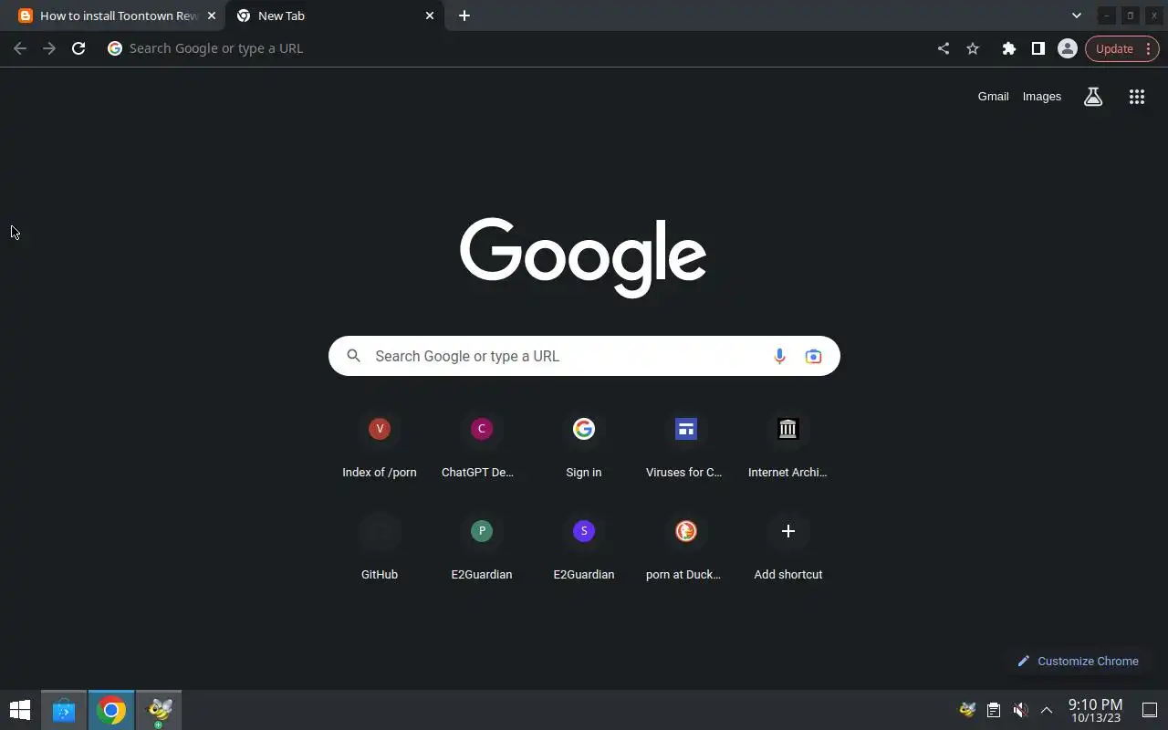
Task: Close the How to install Toontown tab
Action: pyautogui.click(x=212, y=16)
